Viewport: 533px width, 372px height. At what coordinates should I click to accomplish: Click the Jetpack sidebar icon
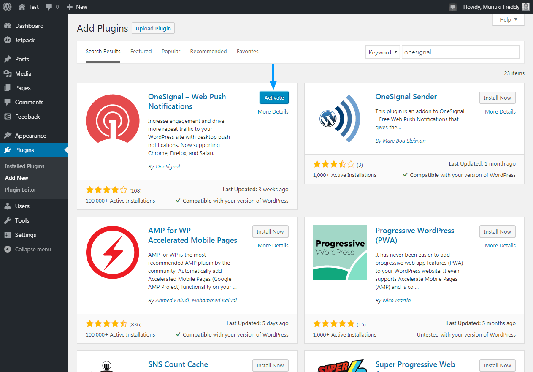[x=8, y=40]
